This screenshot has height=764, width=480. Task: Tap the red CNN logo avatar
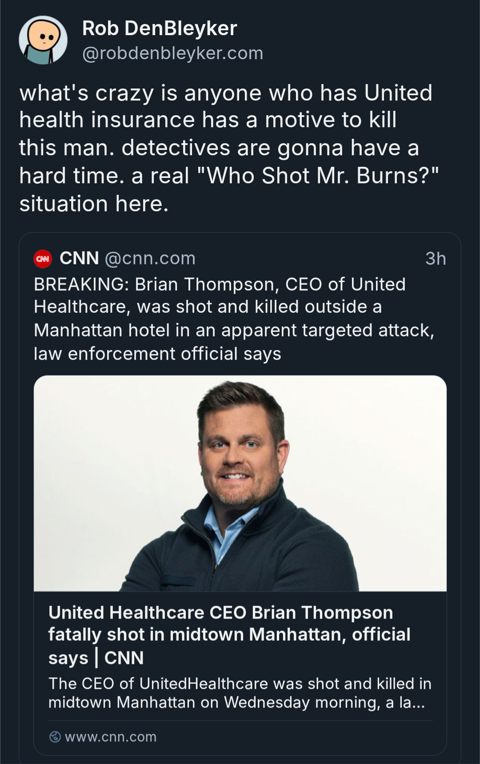pyautogui.click(x=43, y=259)
